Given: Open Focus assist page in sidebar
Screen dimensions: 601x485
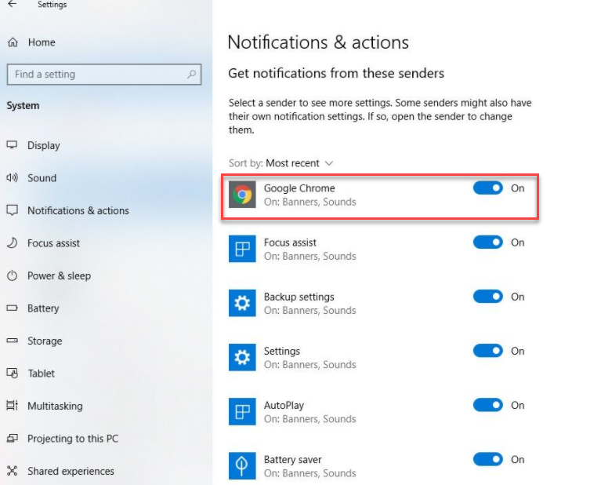Looking at the screenshot, I should [53, 243].
